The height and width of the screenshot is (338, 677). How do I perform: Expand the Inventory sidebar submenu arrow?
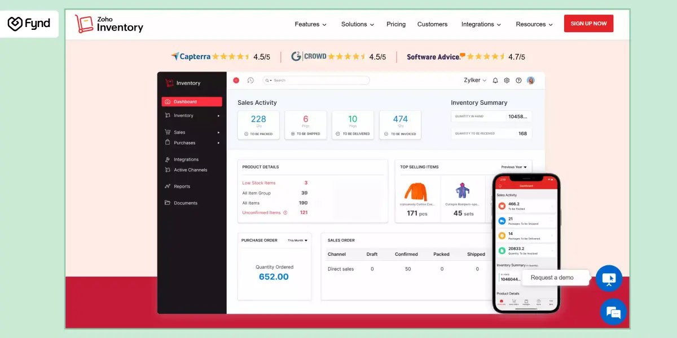pos(219,115)
